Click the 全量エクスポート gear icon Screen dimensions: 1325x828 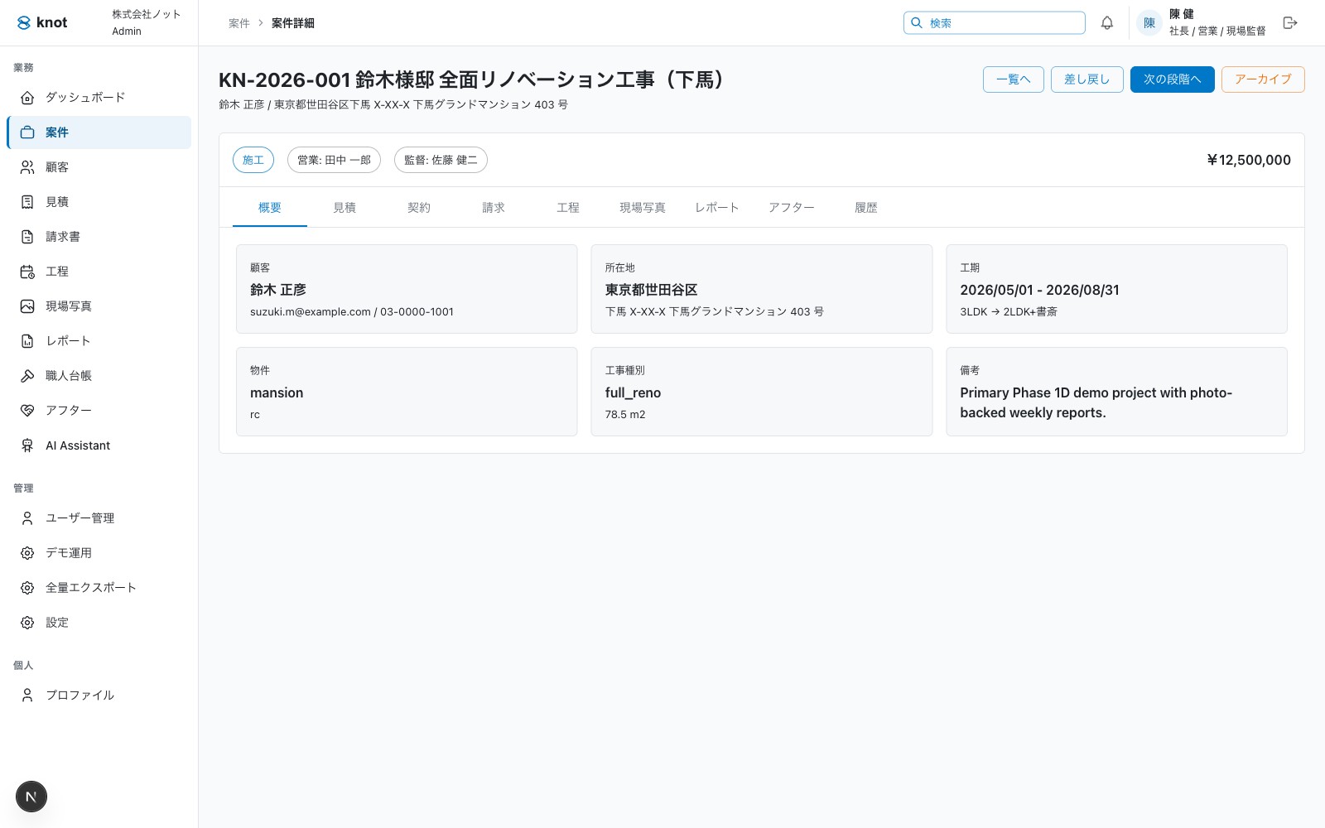27,588
